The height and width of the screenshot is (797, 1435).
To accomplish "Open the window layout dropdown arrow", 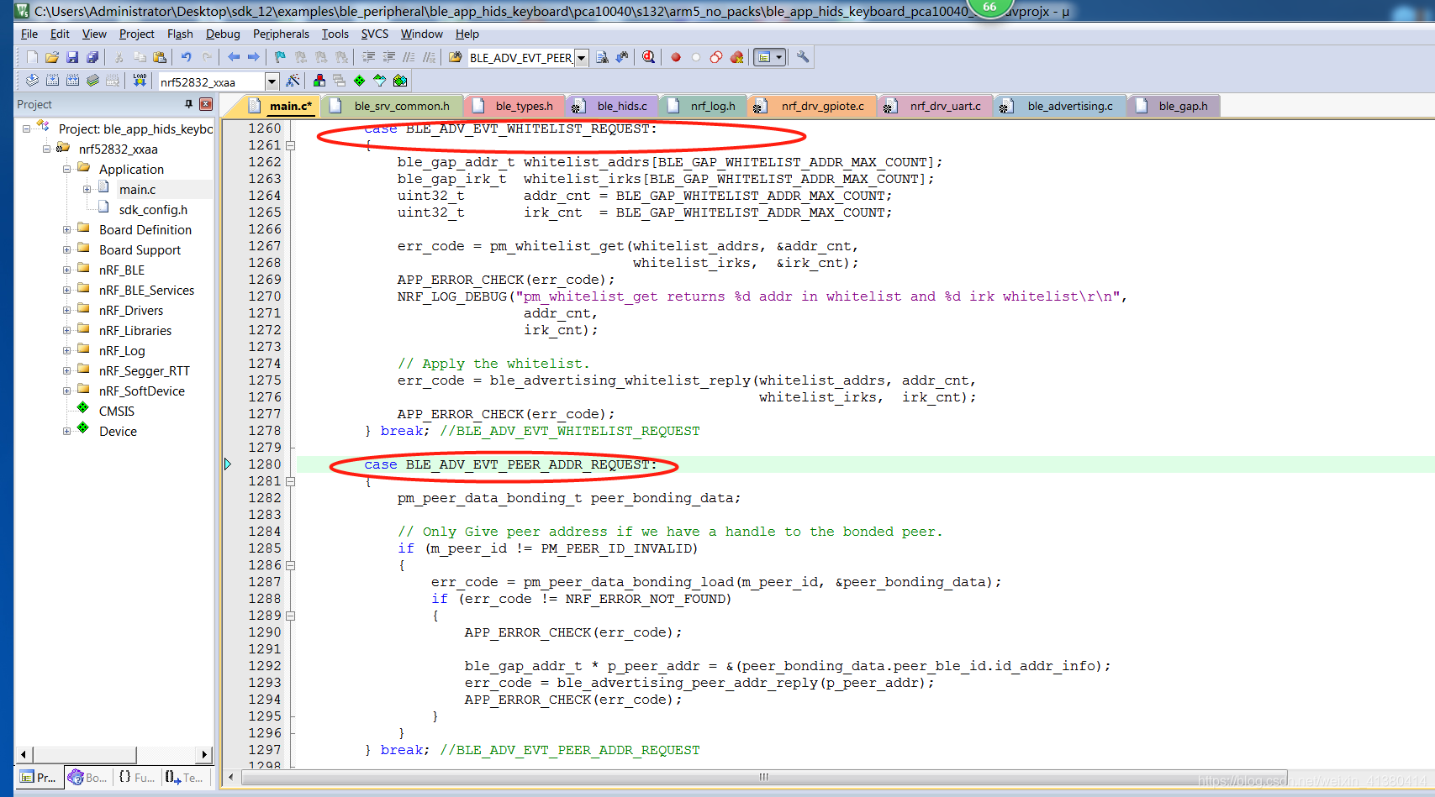I will click(779, 57).
